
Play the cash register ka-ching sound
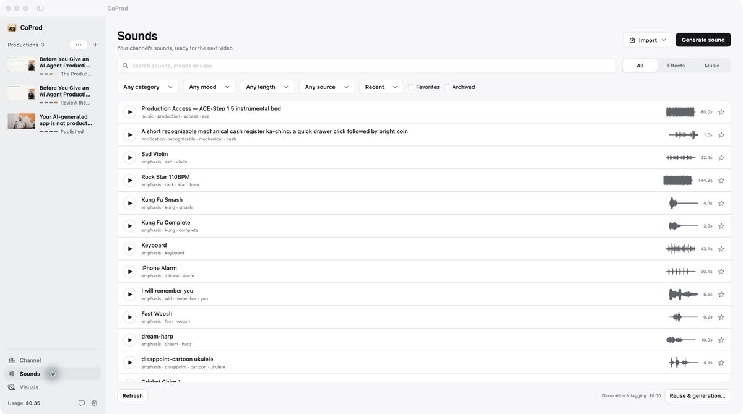129,135
